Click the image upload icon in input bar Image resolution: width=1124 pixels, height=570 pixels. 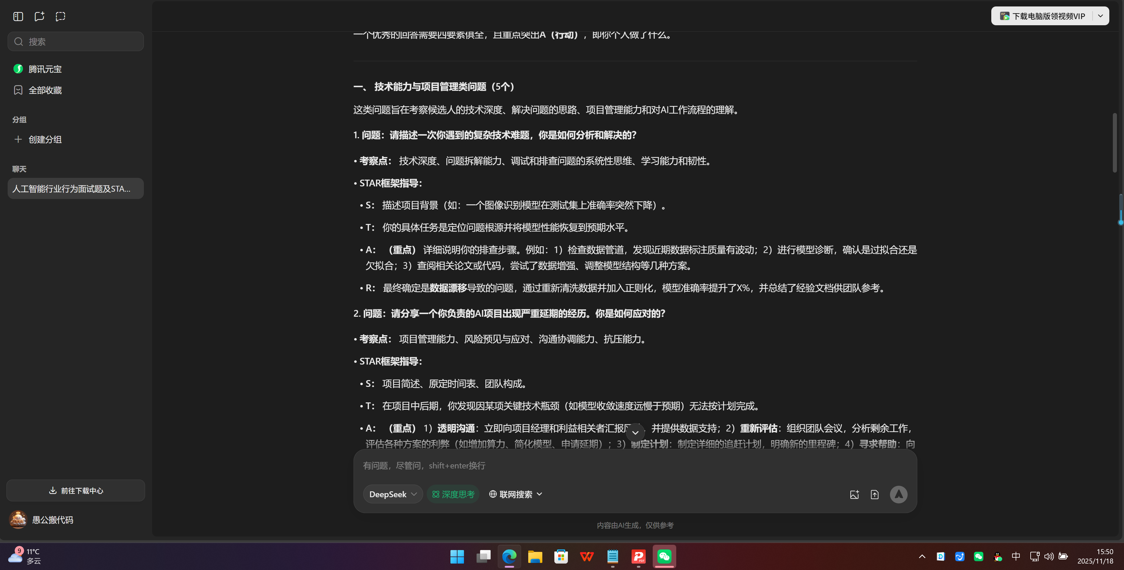coord(854,494)
